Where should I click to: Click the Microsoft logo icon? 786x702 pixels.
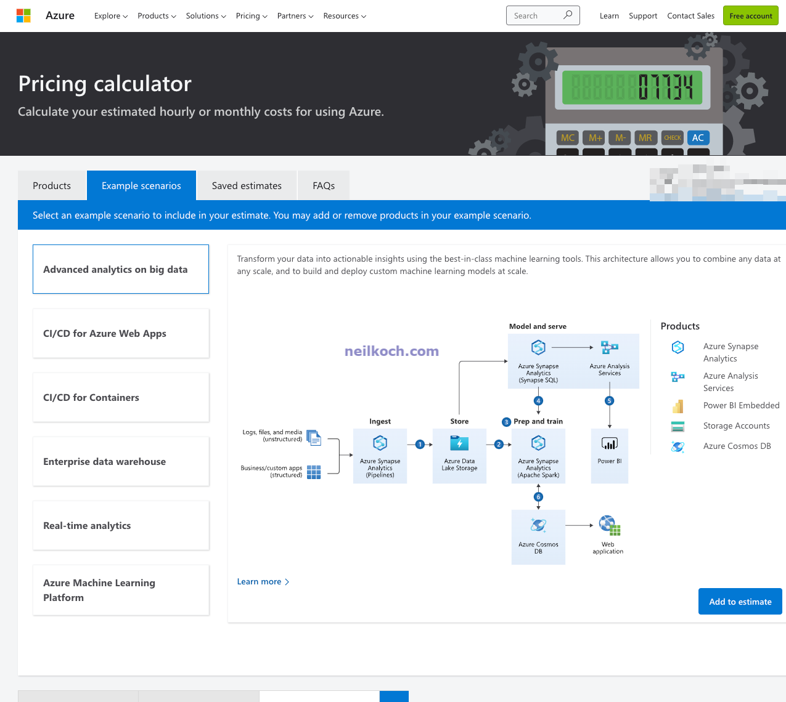coord(23,15)
